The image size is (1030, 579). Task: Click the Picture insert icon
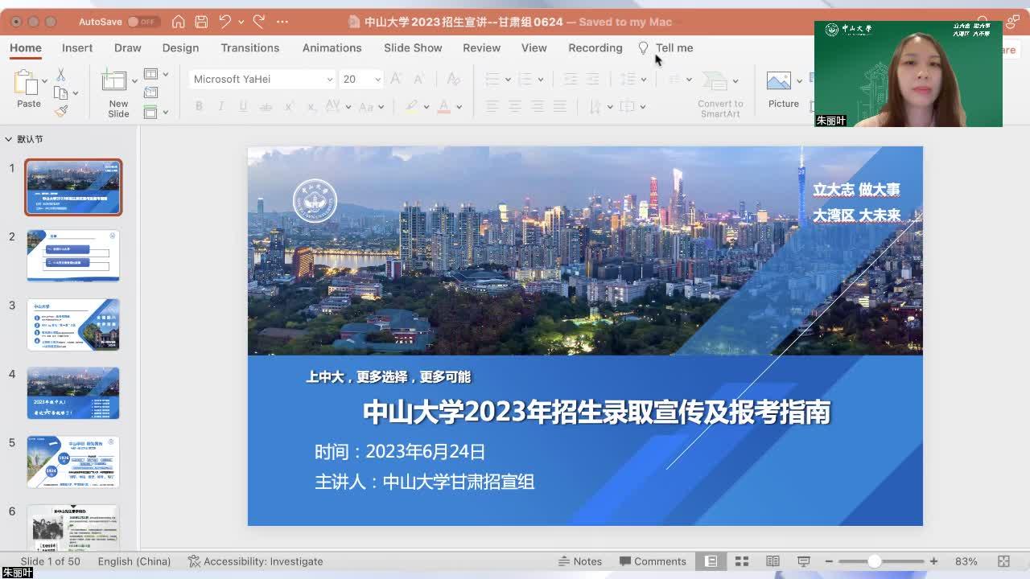(778, 80)
